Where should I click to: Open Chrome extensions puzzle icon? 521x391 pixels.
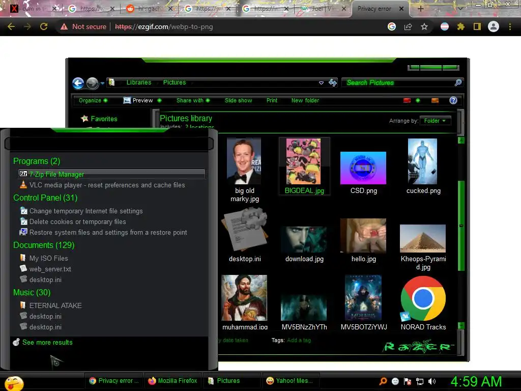click(461, 26)
